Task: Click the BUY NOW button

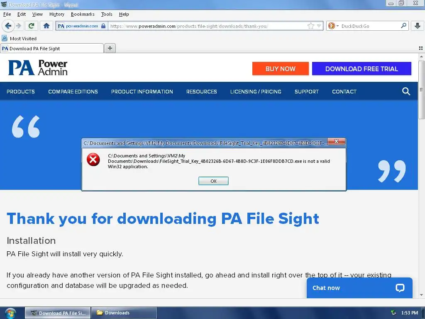Action: click(280, 69)
